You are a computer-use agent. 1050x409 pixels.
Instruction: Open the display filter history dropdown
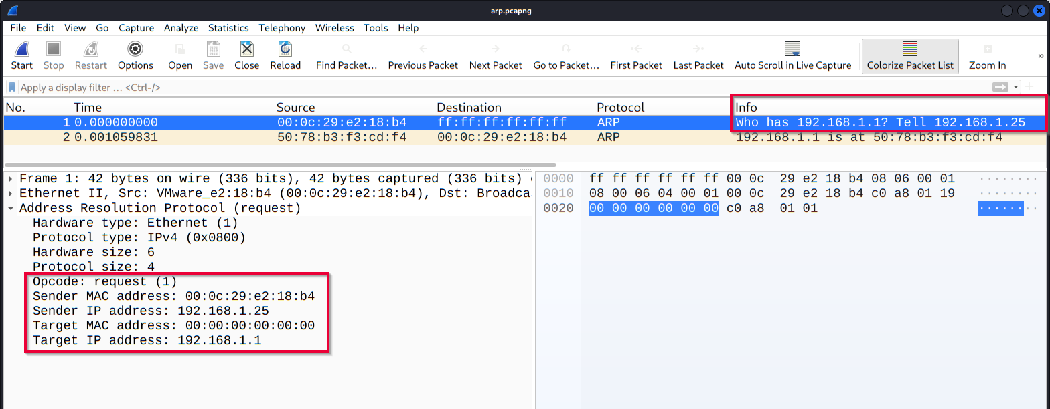click(1016, 87)
